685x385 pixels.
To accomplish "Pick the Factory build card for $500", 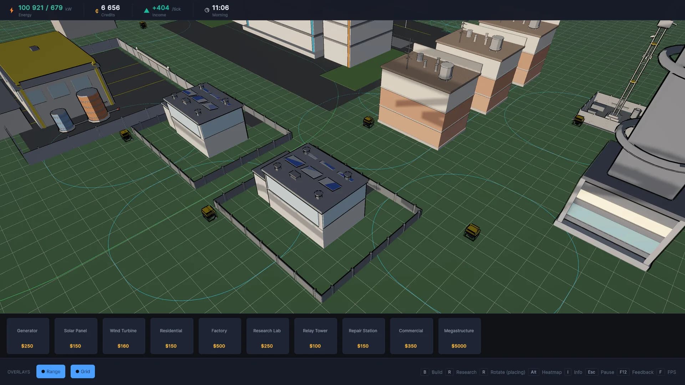I will tap(220, 336).
